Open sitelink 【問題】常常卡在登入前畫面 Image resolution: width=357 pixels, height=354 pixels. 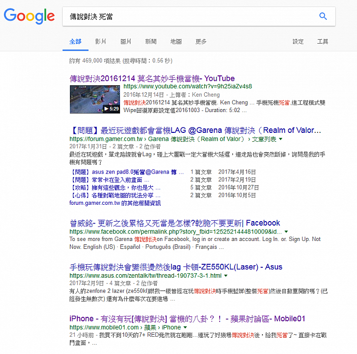109,180
